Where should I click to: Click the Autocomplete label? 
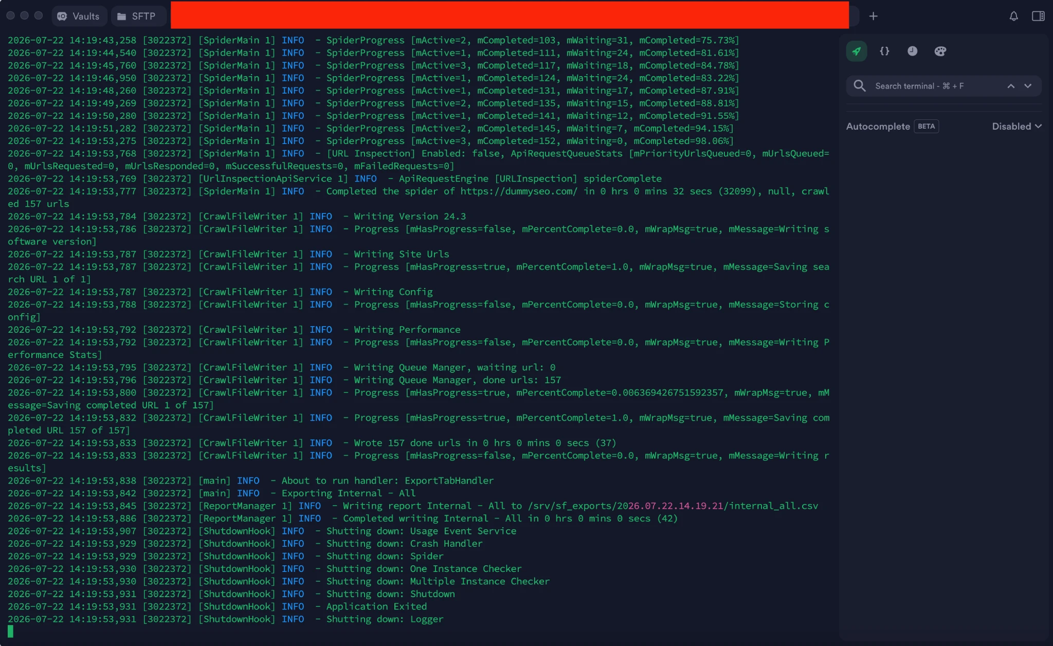click(x=878, y=126)
